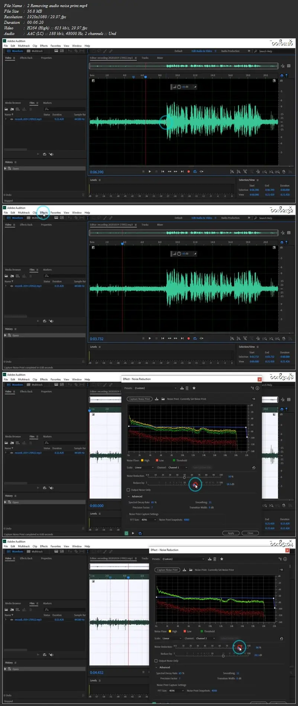The width and height of the screenshot is (298, 706).
Task: Click Save noise print icon in the 00:03:48 frame dialog
Action: (157, 399)
